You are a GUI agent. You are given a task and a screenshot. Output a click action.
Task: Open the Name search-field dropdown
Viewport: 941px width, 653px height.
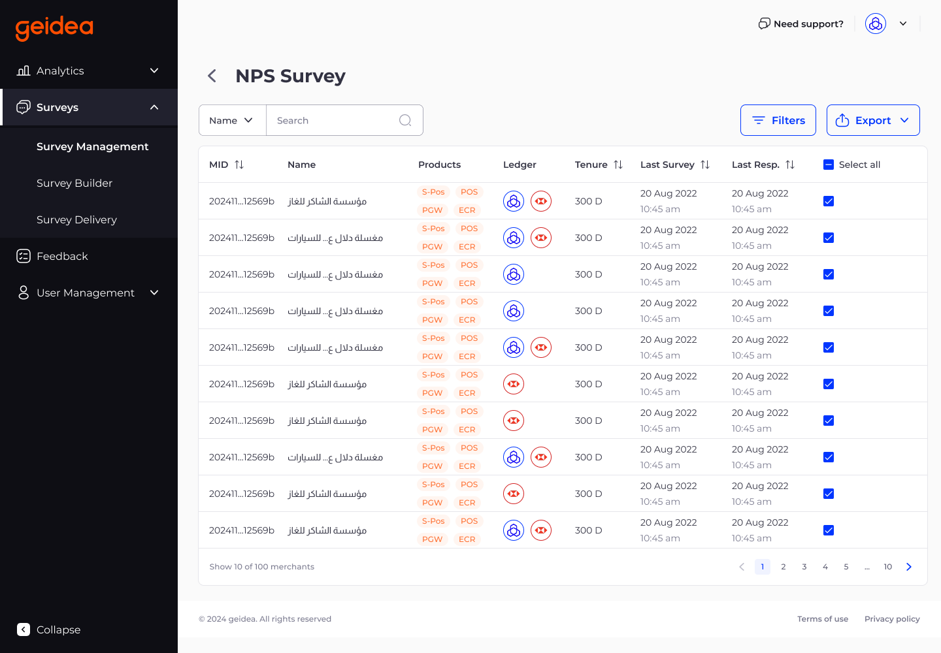pyautogui.click(x=231, y=120)
